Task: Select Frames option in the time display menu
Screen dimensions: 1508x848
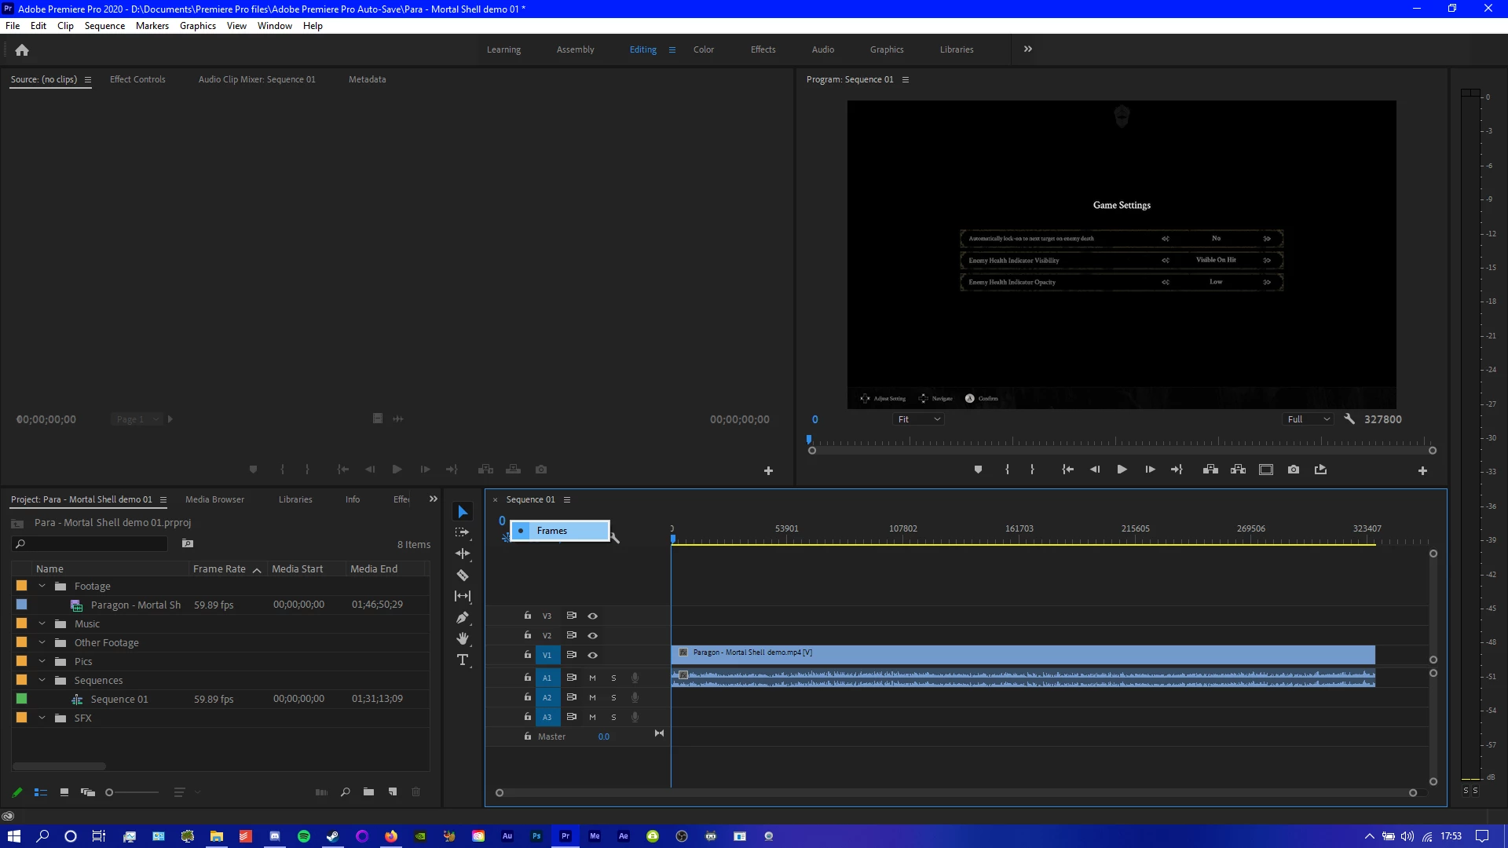Action: (x=552, y=531)
